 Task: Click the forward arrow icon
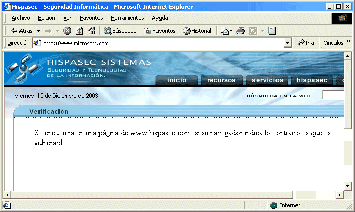click(x=48, y=31)
